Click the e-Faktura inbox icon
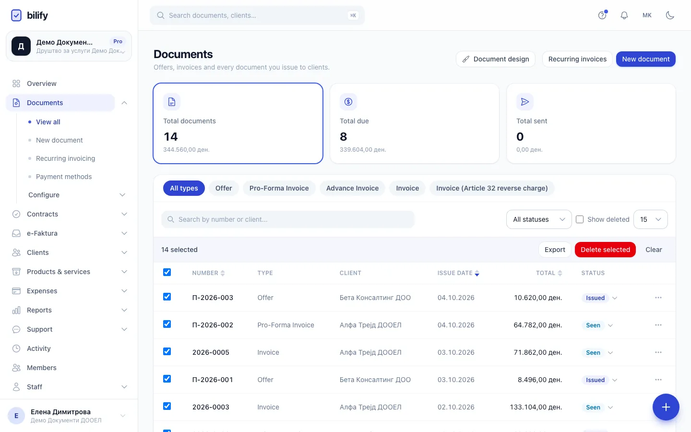691x432 pixels. tap(16, 233)
